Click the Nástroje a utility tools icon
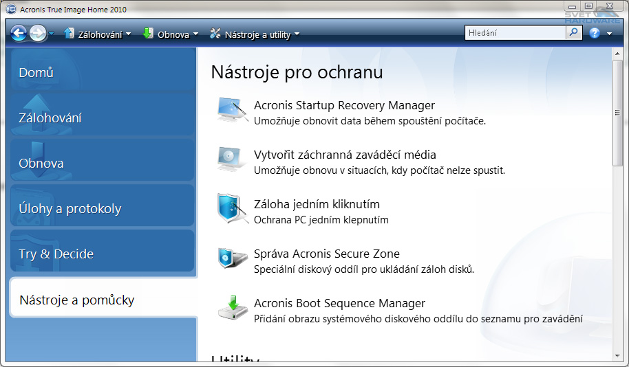Screen dimensions: 629x367 coord(215,33)
